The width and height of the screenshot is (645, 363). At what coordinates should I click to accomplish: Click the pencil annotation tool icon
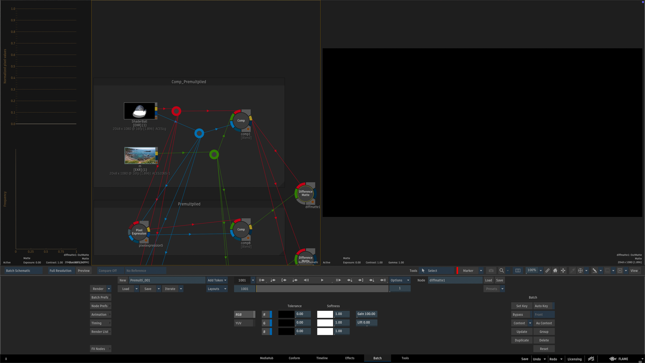(595, 271)
